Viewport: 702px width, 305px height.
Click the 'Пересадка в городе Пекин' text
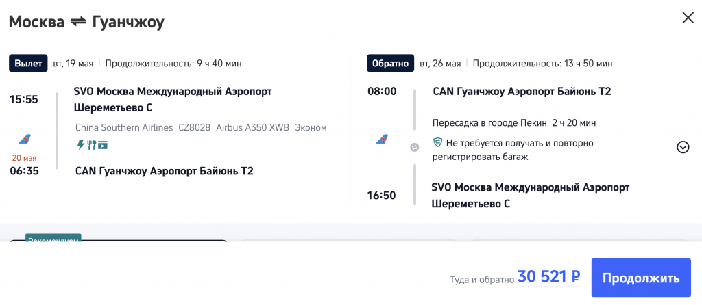coord(489,123)
